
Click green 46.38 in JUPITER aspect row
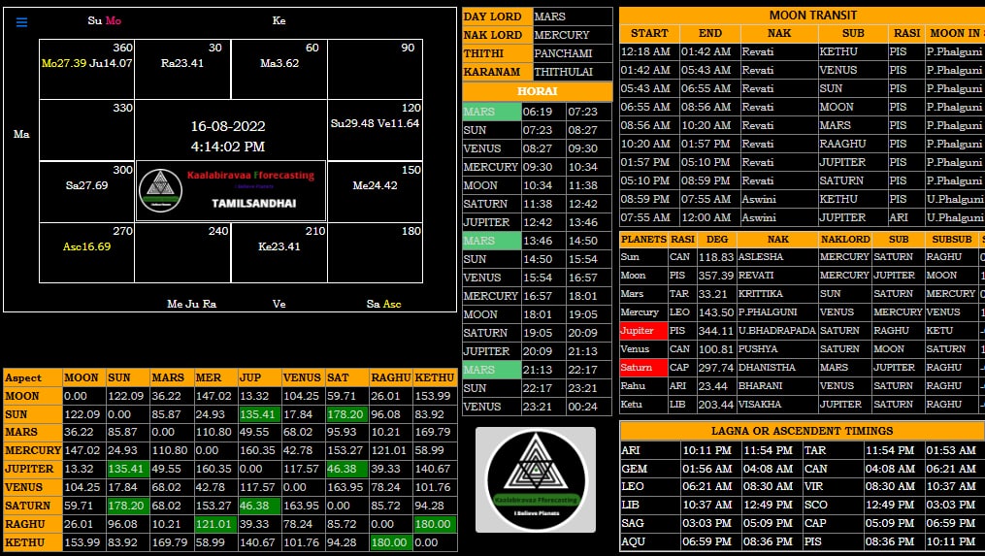click(345, 470)
